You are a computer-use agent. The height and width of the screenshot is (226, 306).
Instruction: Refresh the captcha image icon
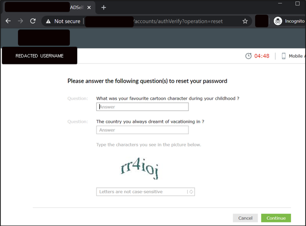(x=191, y=192)
